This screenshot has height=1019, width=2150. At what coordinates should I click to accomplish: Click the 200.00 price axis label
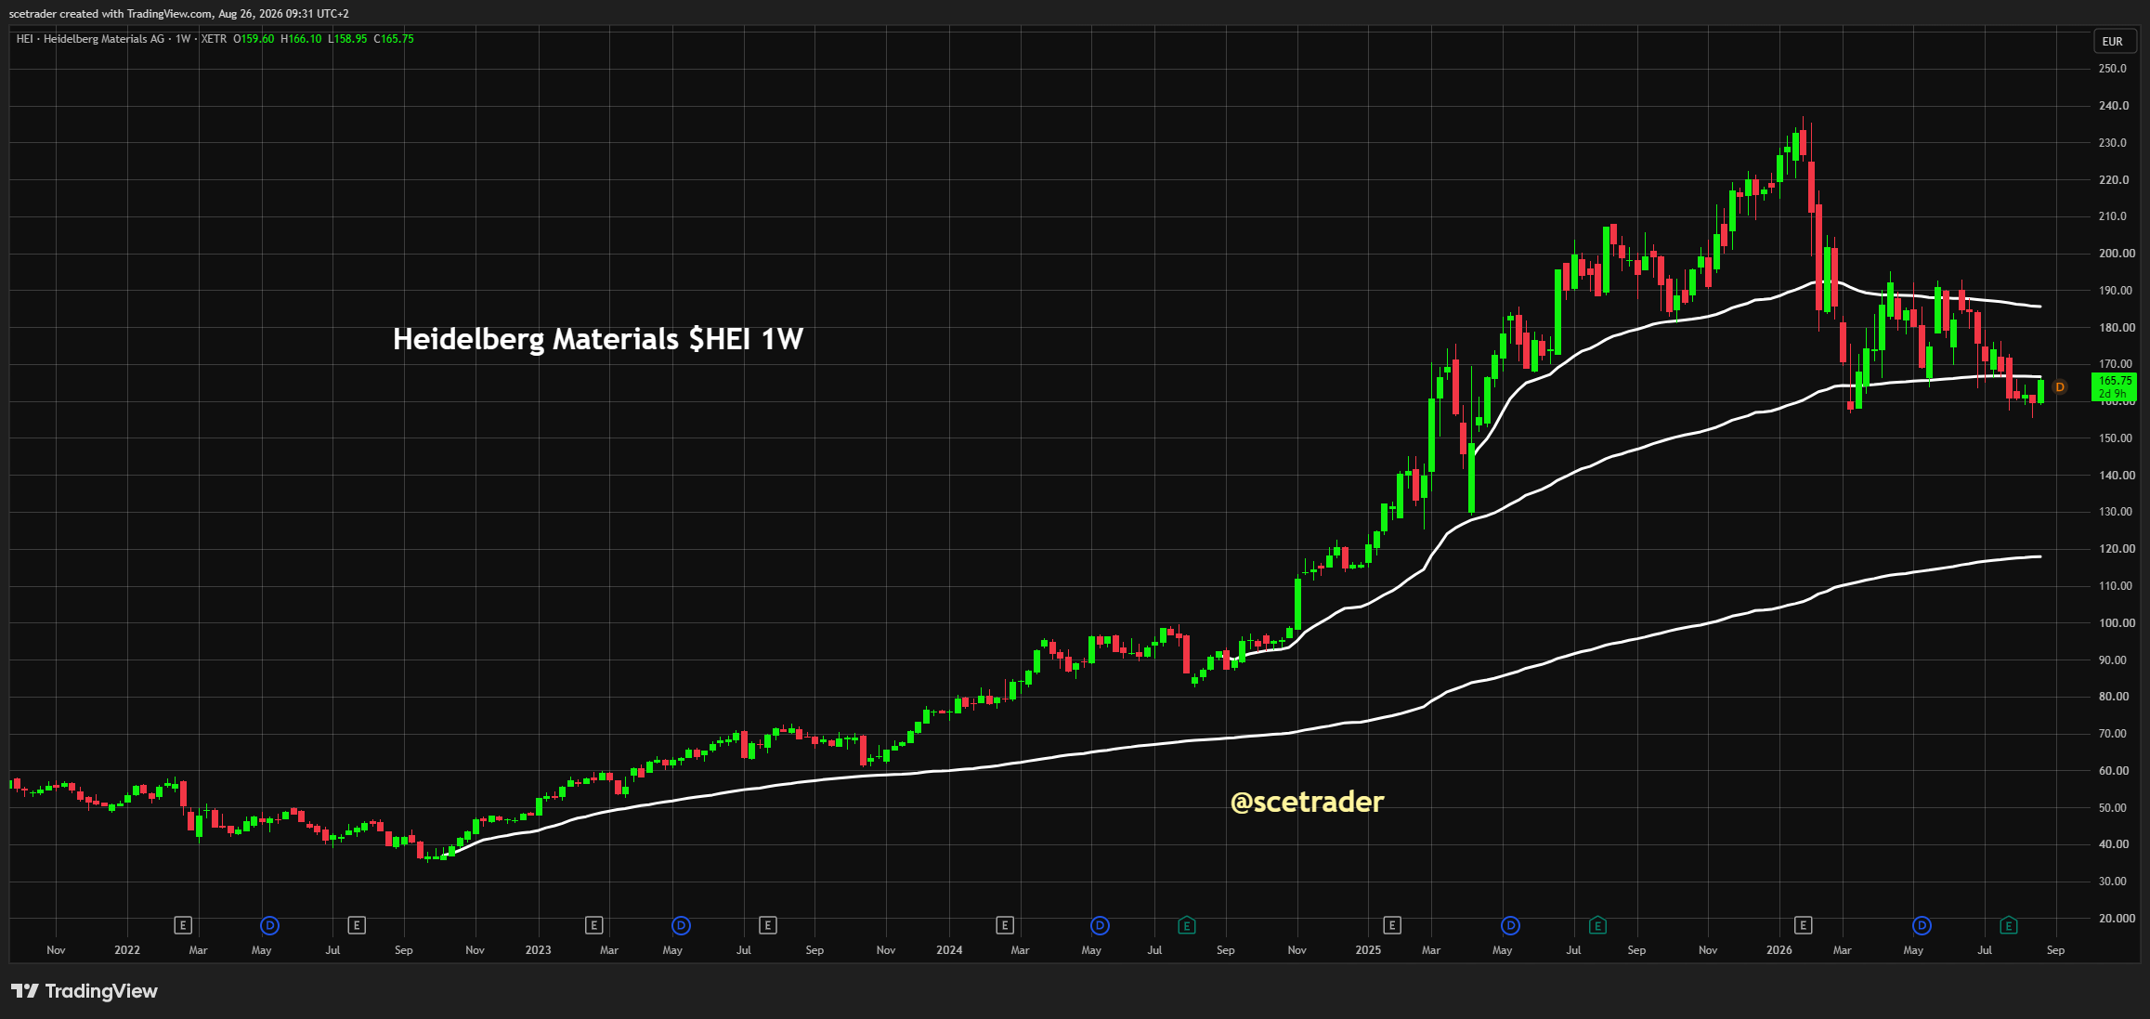click(x=2117, y=254)
